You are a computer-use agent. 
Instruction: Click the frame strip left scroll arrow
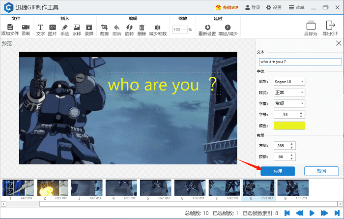(x=3, y=204)
